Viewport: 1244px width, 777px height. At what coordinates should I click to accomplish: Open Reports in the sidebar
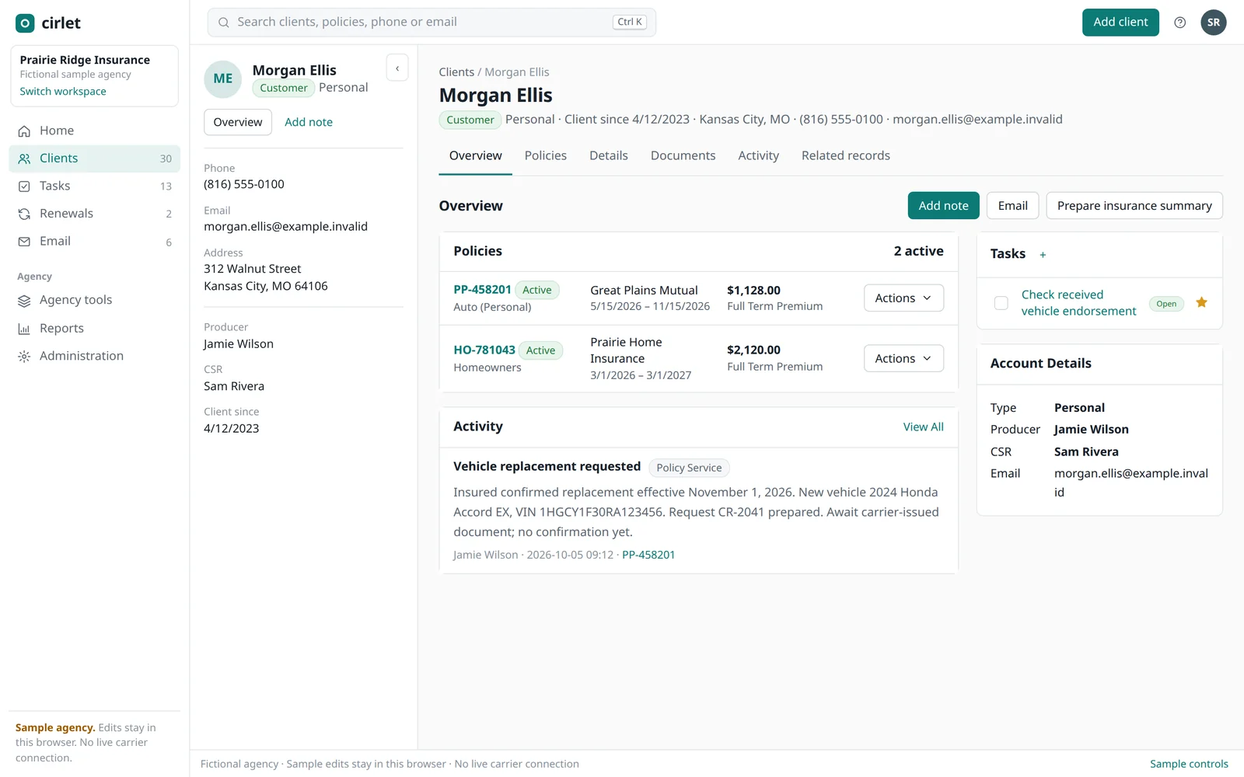[94, 329]
